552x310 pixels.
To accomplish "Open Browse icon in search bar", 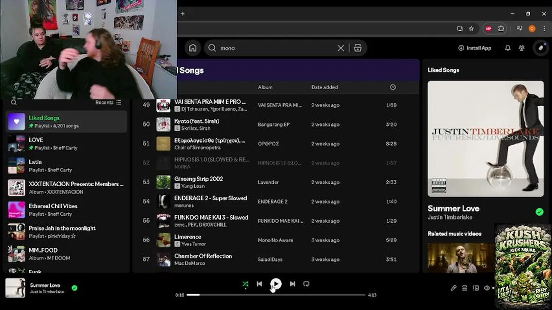I will tap(358, 48).
